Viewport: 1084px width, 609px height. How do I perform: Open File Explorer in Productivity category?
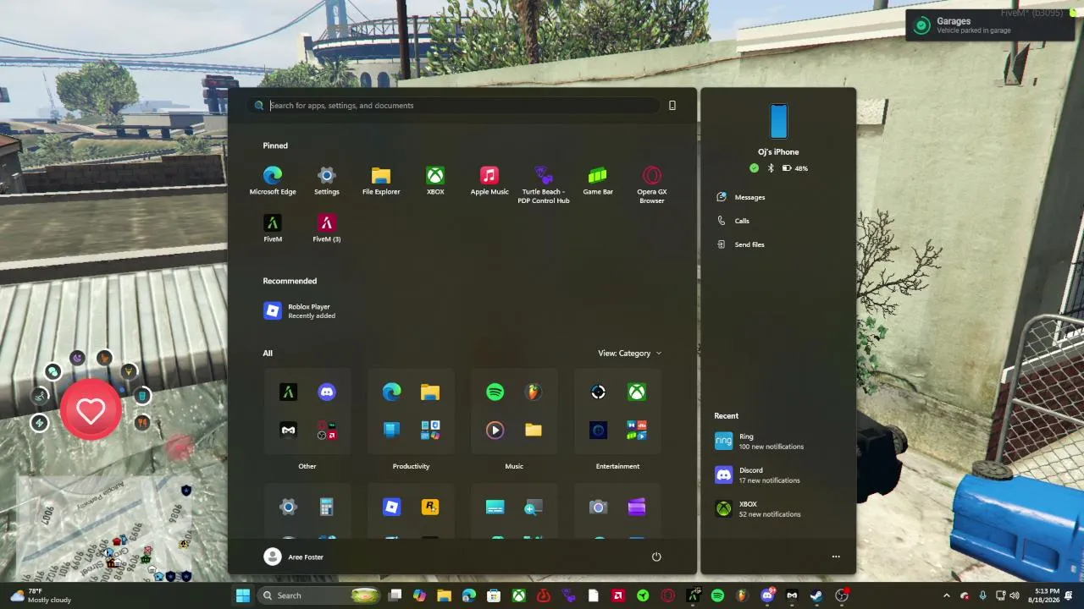[430, 392]
